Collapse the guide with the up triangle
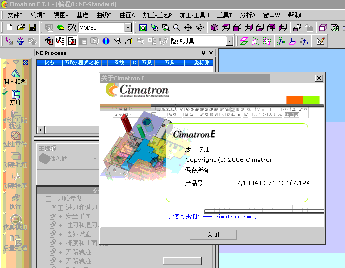This screenshot has width=345, height=268. tap(6, 62)
